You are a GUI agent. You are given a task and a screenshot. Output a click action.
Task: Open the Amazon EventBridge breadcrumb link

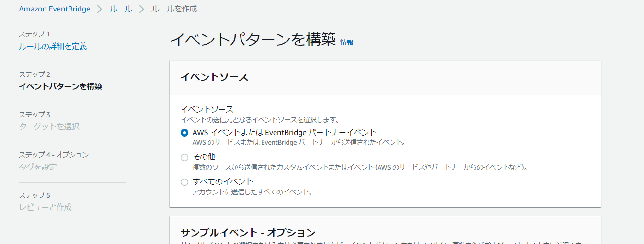pos(55,9)
